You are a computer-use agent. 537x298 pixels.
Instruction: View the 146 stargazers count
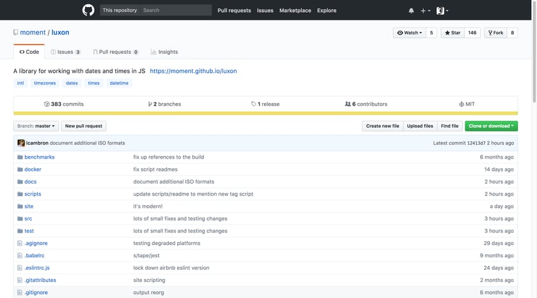[472, 33]
